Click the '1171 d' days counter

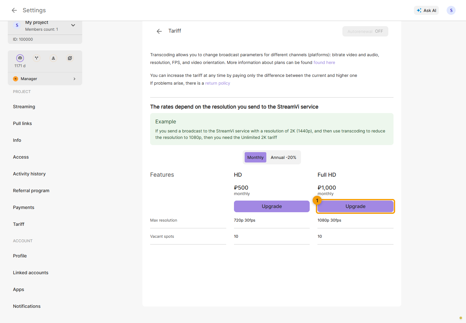(x=20, y=66)
